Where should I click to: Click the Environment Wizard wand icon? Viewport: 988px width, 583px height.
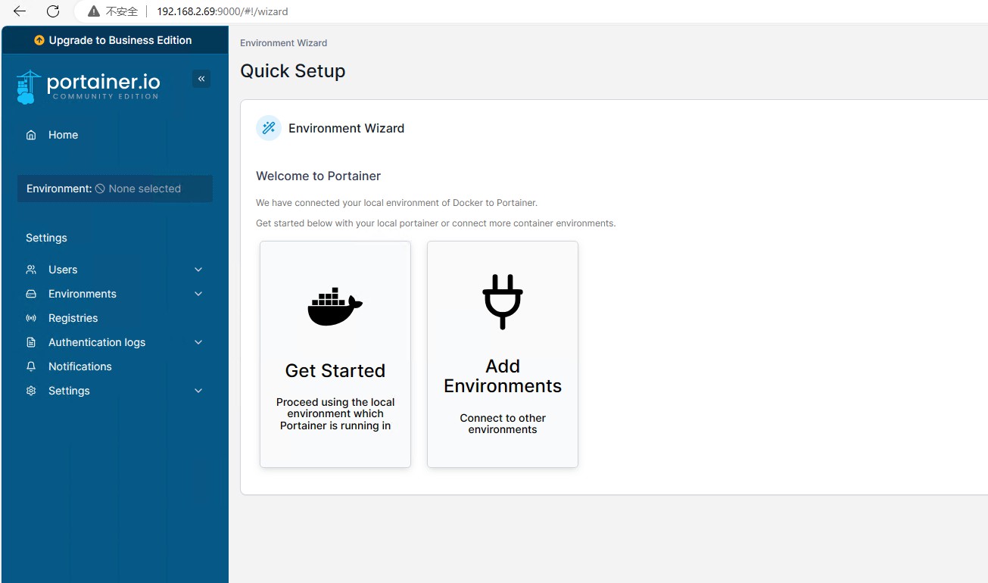click(x=269, y=127)
